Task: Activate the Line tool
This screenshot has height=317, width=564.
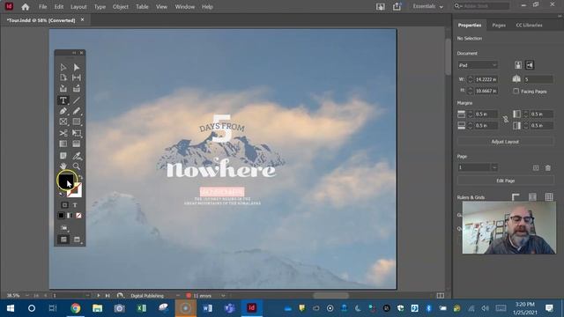Action: pyautogui.click(x=77, y=100)
